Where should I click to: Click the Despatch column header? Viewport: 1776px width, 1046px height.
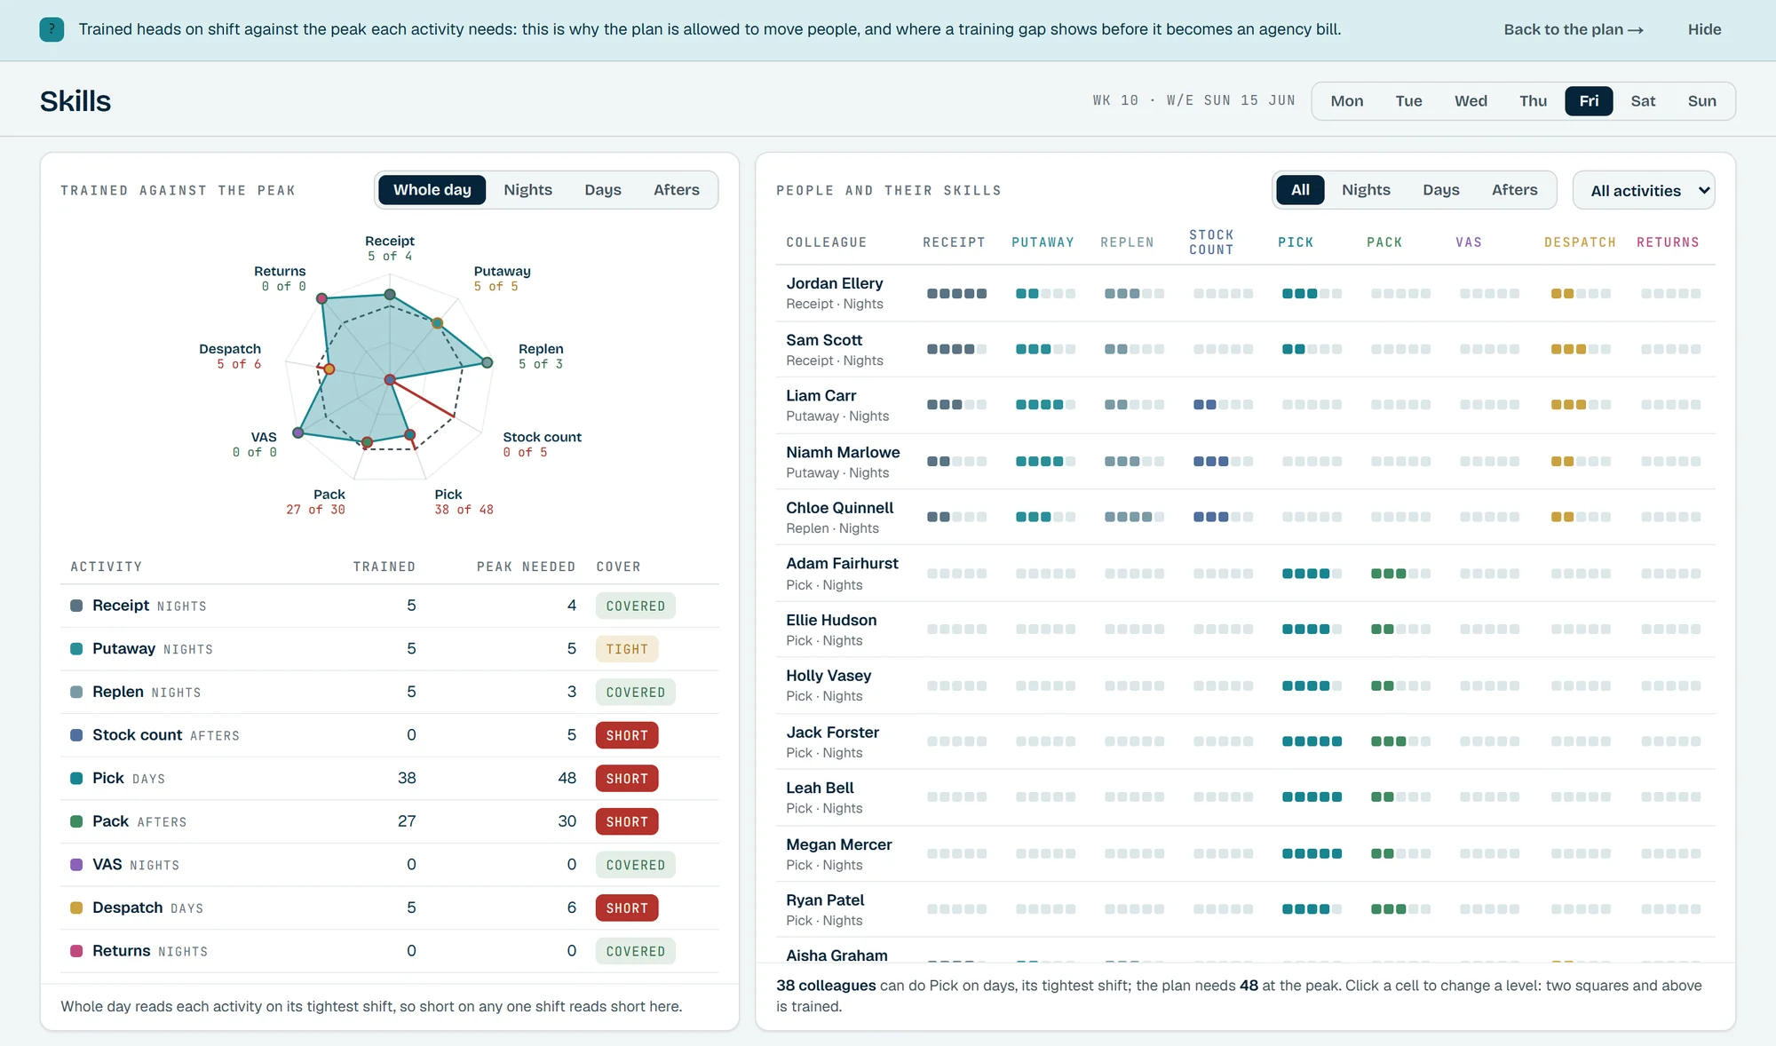pyautogui.click(x=1580, y=242)
